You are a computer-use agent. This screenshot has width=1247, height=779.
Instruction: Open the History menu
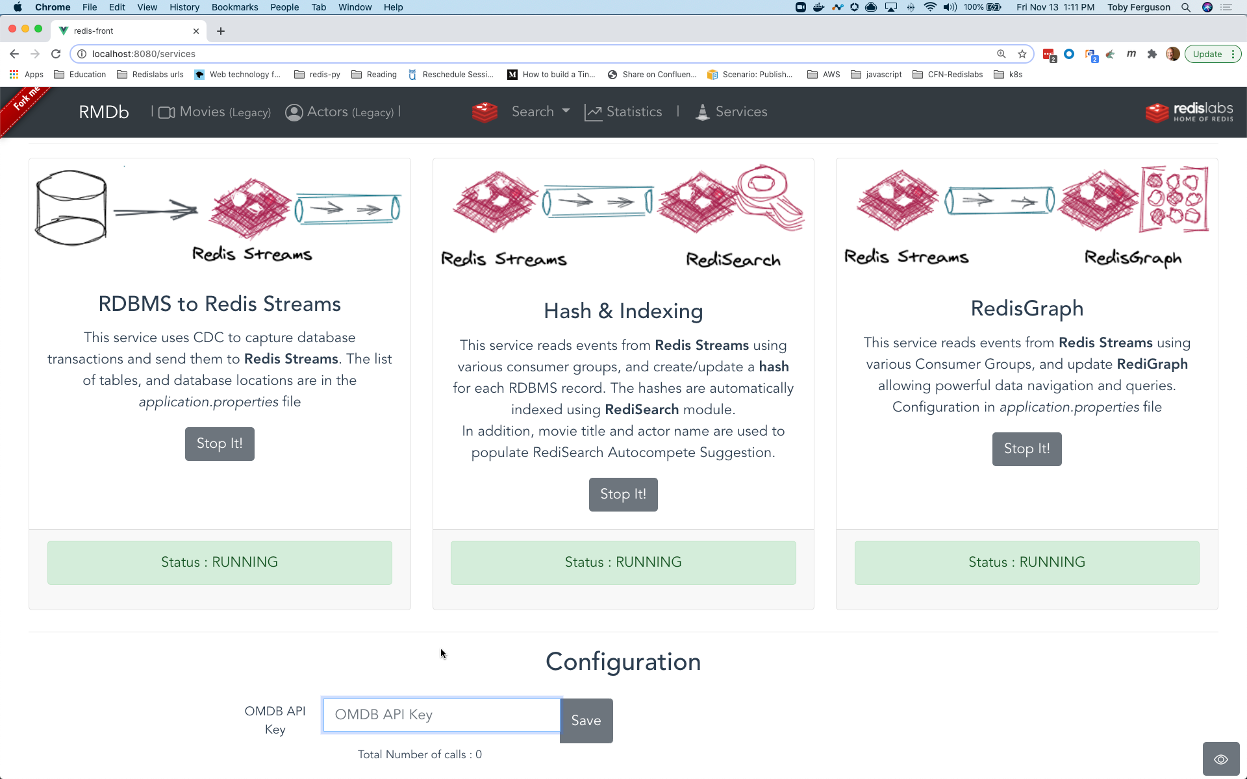coord(184,7)
